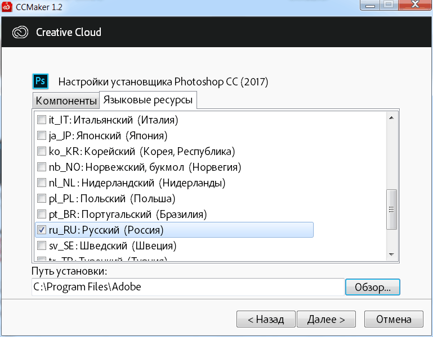Click the 'nb_NO: Норвежский, букмол' text
This screenshot has width=433, height=337.
pos(117,167)
